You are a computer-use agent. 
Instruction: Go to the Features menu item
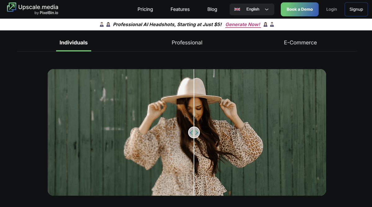tap(180, 9)
